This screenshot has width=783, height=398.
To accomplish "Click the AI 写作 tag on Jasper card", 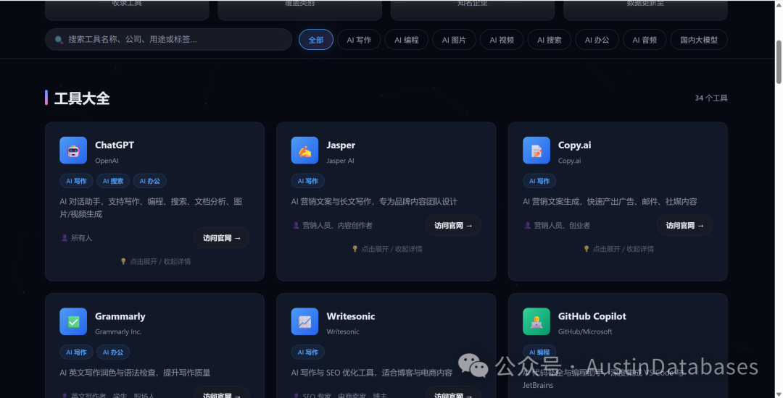I will (x=307, y=182).
